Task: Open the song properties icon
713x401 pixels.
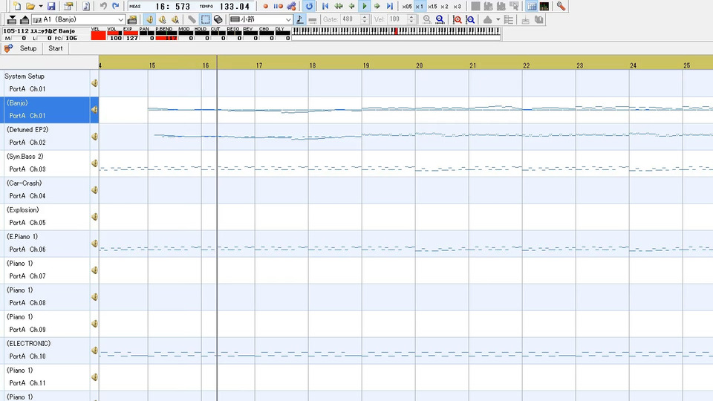Action: pyautogui.click(x=68, y=7)
